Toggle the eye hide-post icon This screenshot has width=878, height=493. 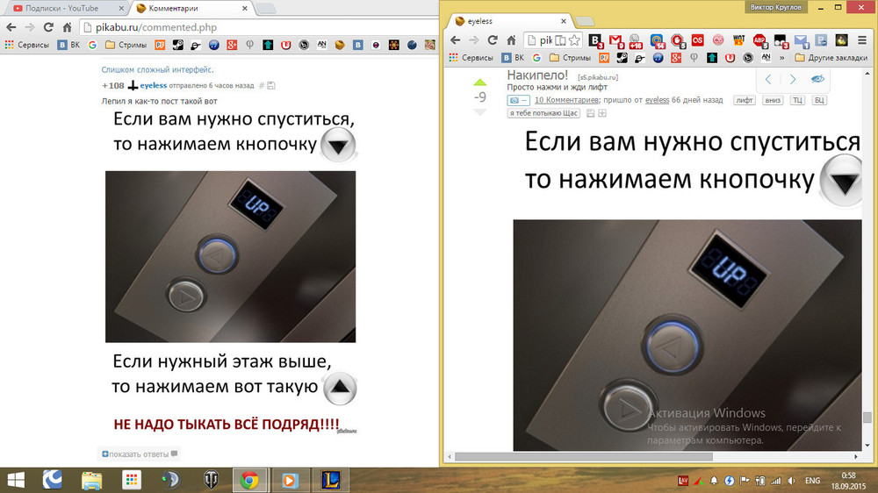coord(817,80)
